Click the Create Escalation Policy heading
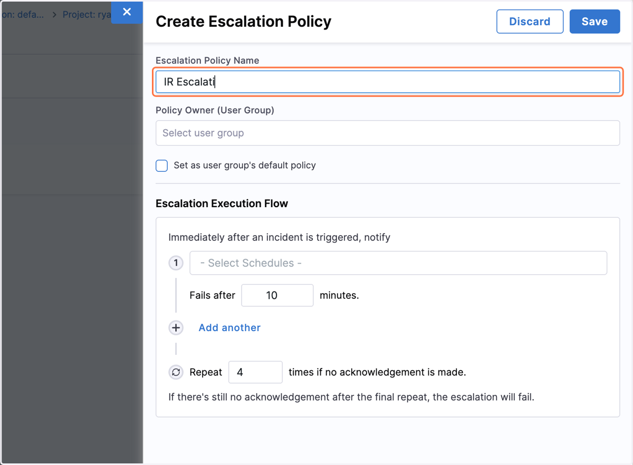This screenshot has height=465, width=633. (x=244, y=22)
